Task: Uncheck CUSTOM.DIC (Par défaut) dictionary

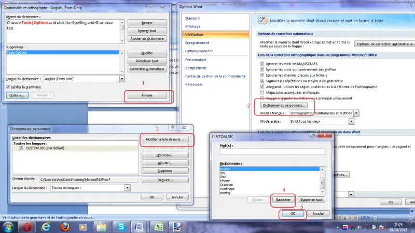Action: click(x=21, y=148)
